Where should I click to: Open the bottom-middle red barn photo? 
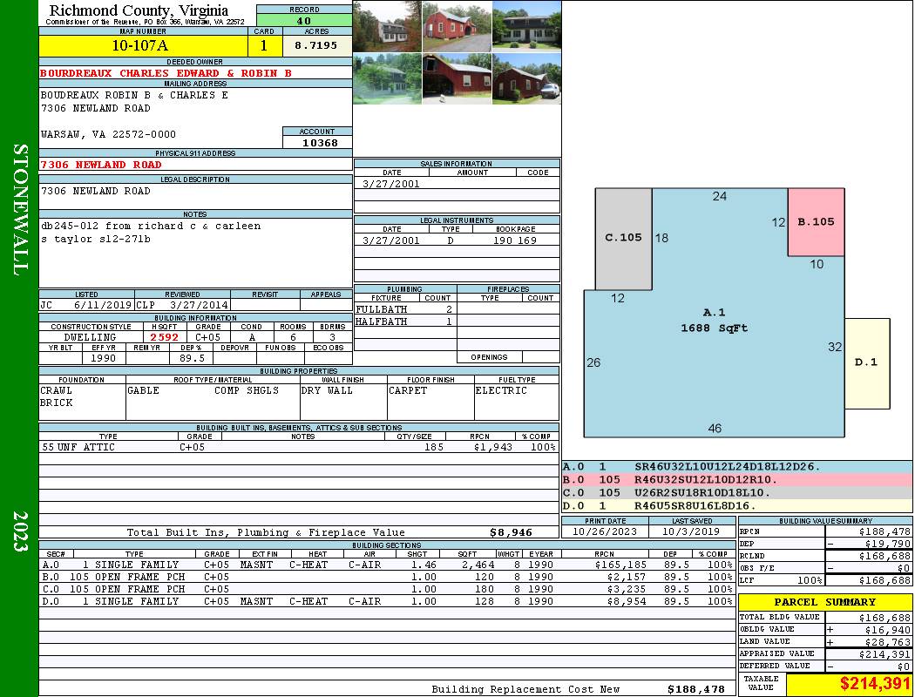[x=457, y=78]
